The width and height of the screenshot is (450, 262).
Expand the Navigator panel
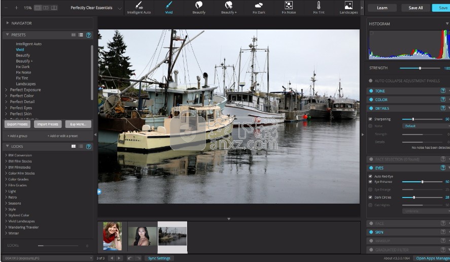coord(8,23)
